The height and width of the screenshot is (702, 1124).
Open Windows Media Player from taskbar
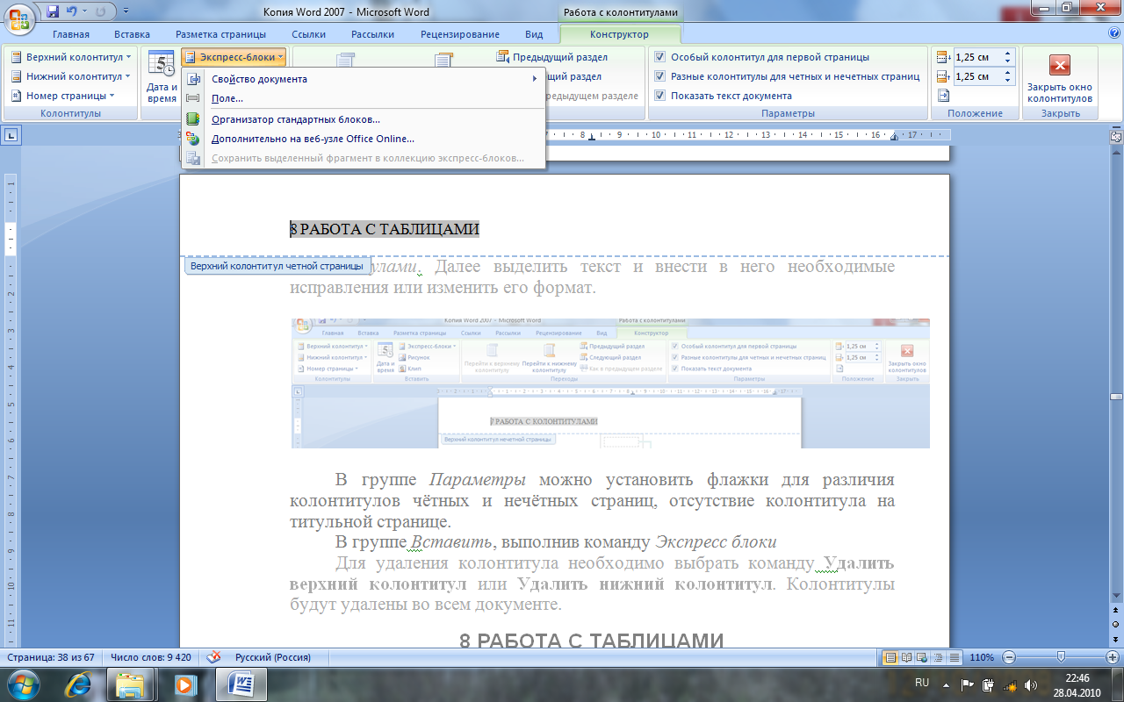pos(184,684)
